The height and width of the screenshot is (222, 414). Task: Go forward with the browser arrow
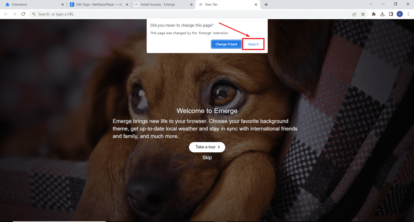pos(15,14)
